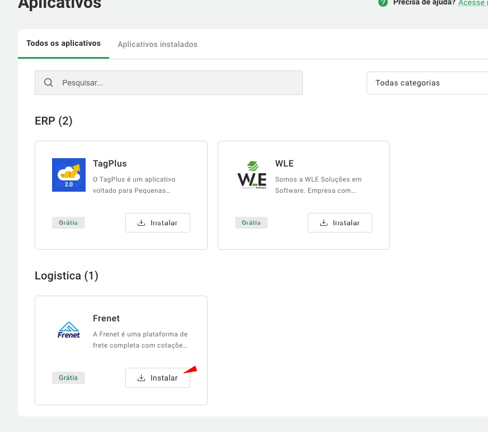Click the Grátis badge on the TagPlus card
This screenshot has width=488, height=432.
68,222
